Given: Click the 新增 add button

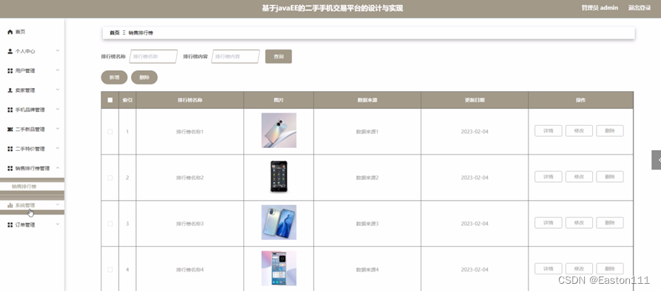Looking at the screenshot, I should tap(114, 77).
